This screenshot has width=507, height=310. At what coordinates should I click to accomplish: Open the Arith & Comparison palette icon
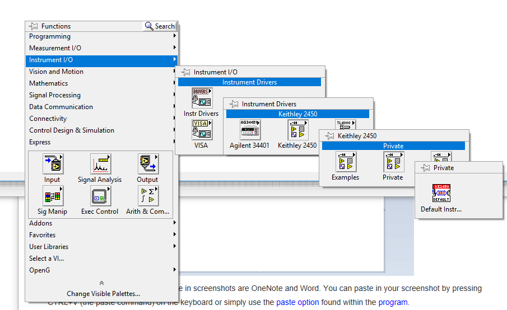(x=148, y=196)
